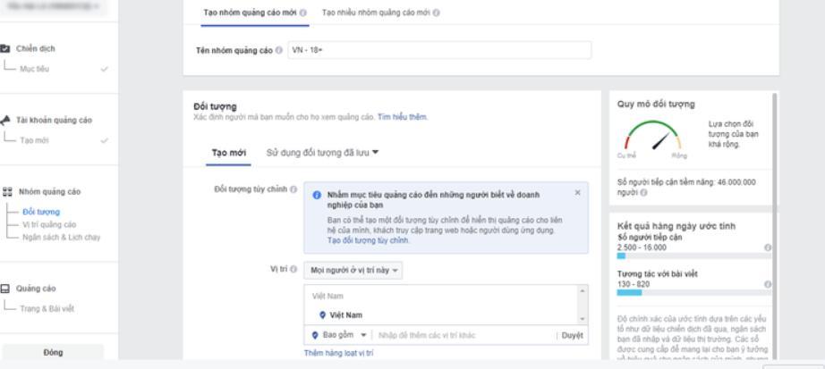This screenshot has width=825, height=369.
Task: Click the Quy mô đối tượng heading
Action: [x=656, y=104]
